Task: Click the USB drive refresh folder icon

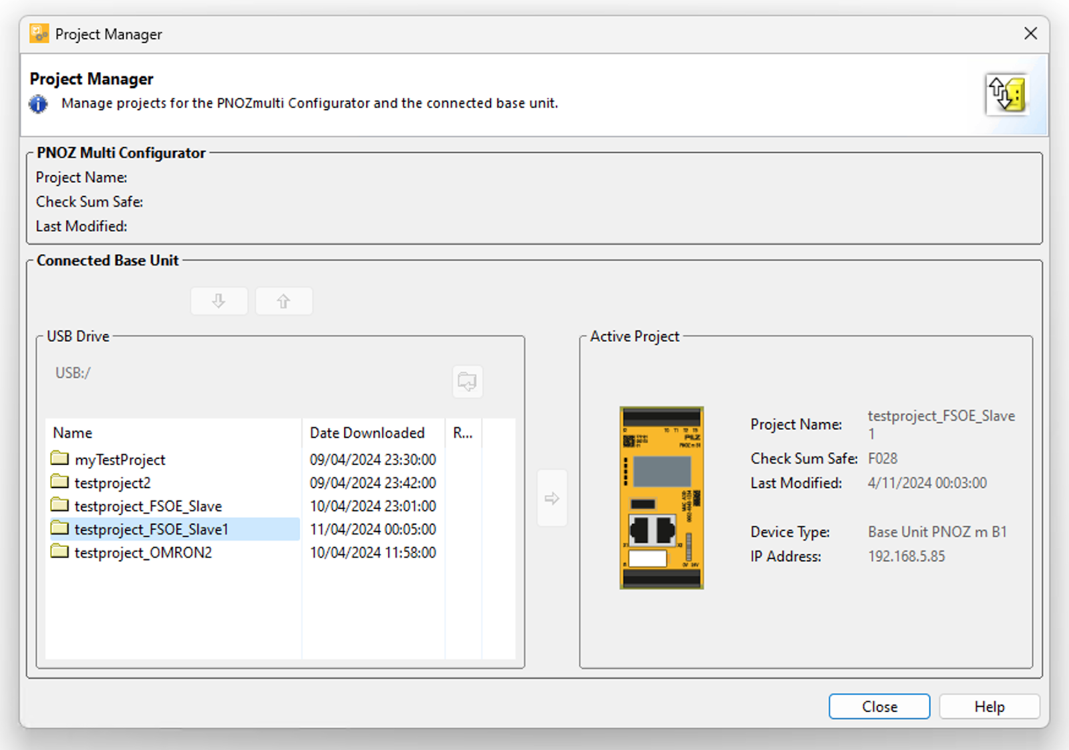Action: pyautogui.click(x=468, y=381)
